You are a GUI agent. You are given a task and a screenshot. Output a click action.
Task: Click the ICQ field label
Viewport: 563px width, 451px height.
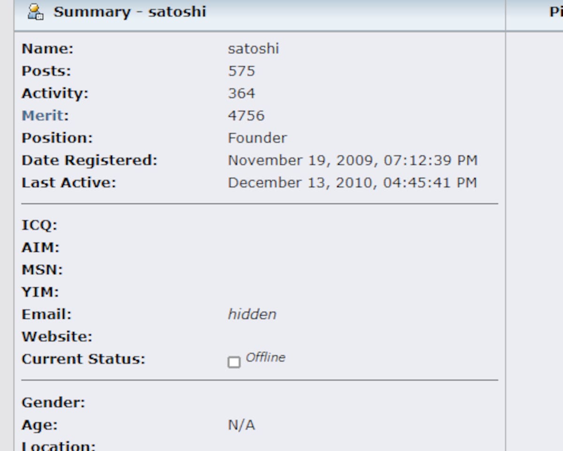(x=39, y=225)
